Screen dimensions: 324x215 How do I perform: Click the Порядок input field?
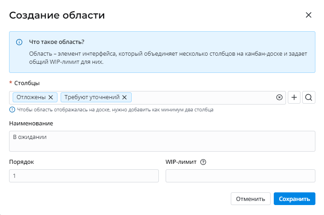tap(84, 176)
